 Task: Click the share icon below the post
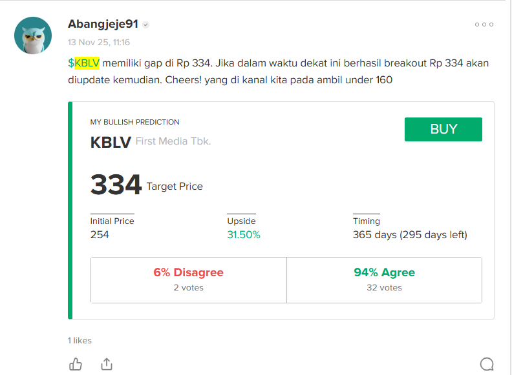107,364
